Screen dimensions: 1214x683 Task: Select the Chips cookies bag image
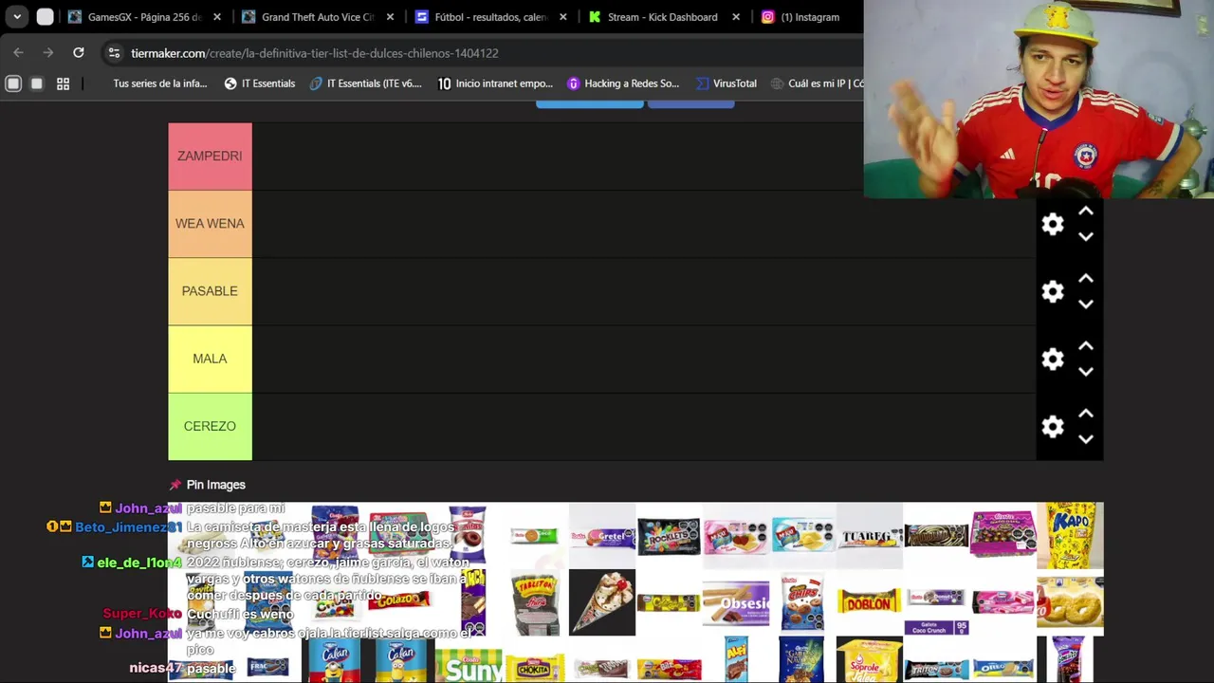tap(802, 602)
